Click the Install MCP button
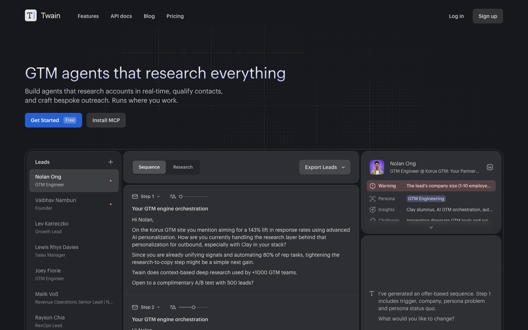This screenshot has height=330, width=528. pos(106,120)
